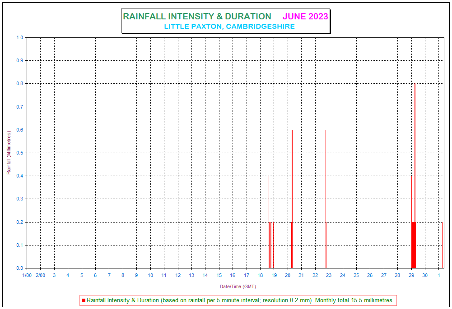Click the y-axis value 0.2
Viewport: 452px width, 309px height.
(x=20, y=222)
